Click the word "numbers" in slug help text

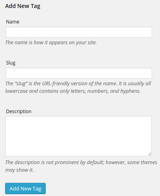point(98,91)
